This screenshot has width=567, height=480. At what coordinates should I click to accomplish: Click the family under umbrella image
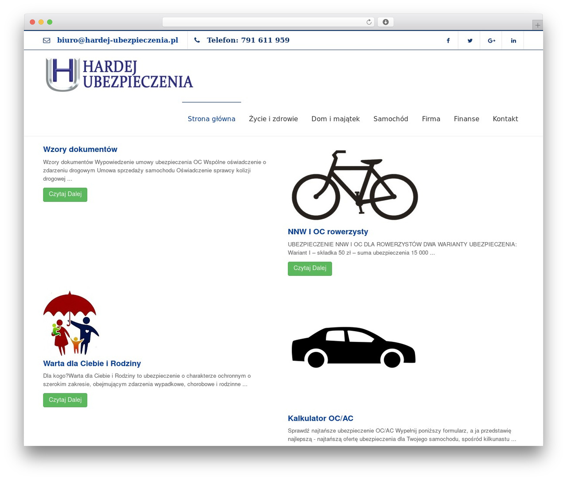(x=71, y=323)
